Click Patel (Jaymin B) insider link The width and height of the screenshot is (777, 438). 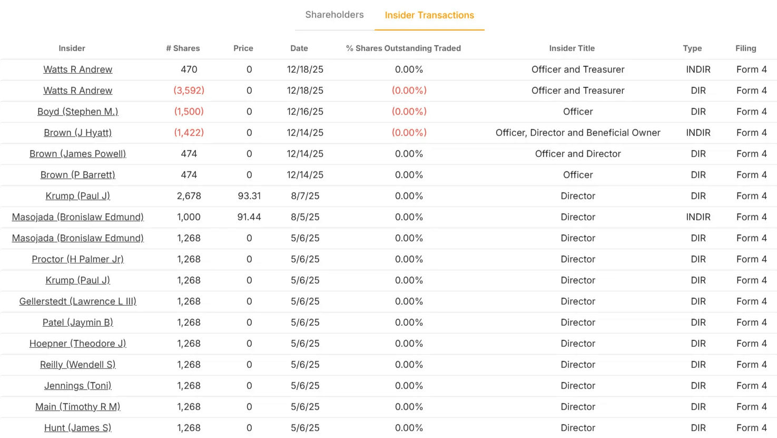[77, 323]
